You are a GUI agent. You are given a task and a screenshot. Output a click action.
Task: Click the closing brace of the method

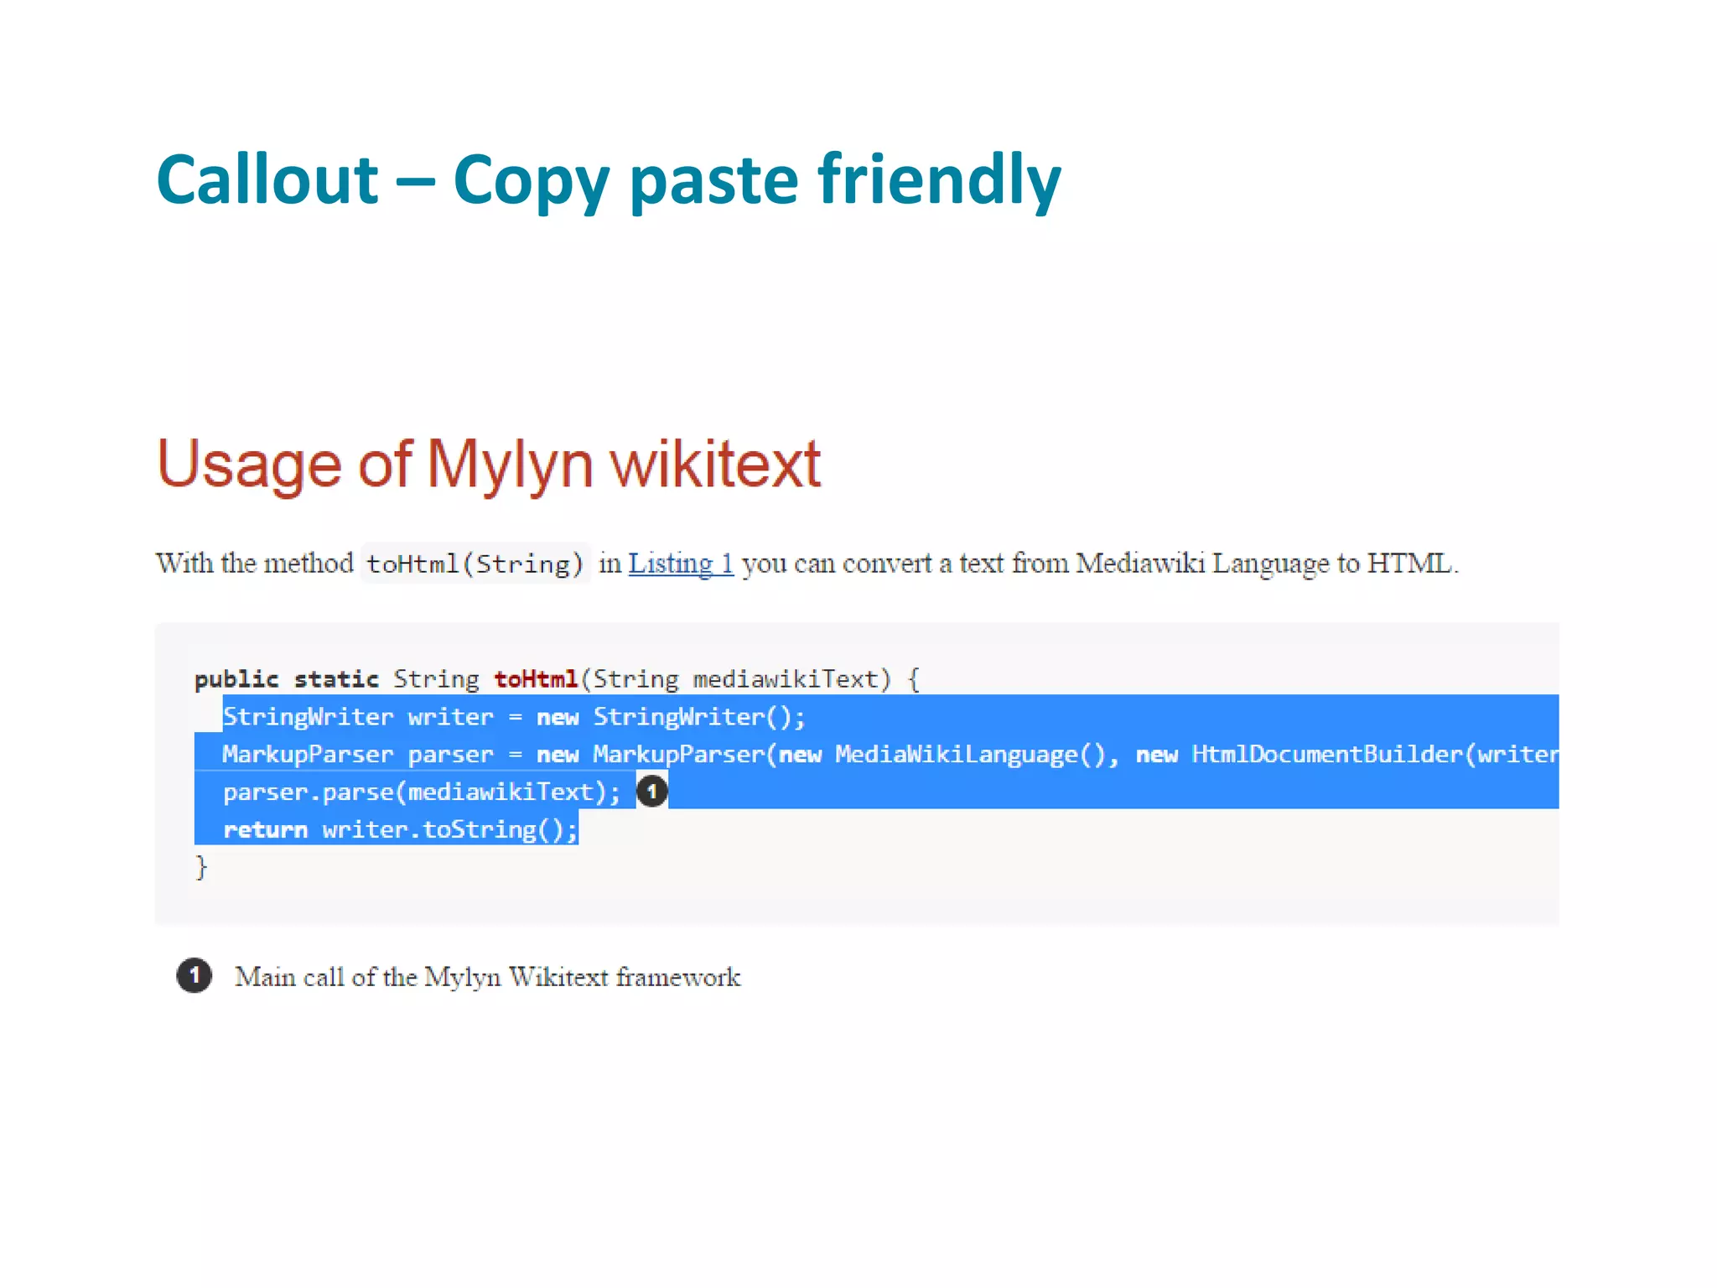201,866
